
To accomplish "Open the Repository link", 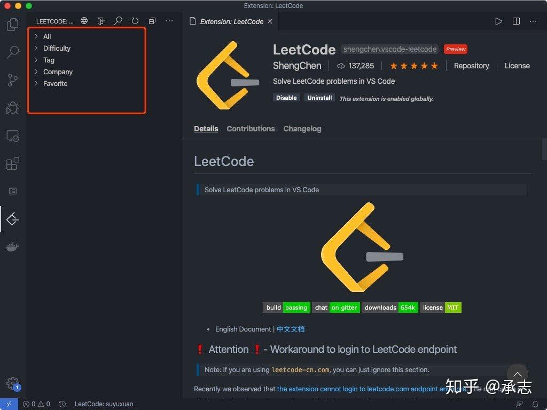I will (471, 66).
